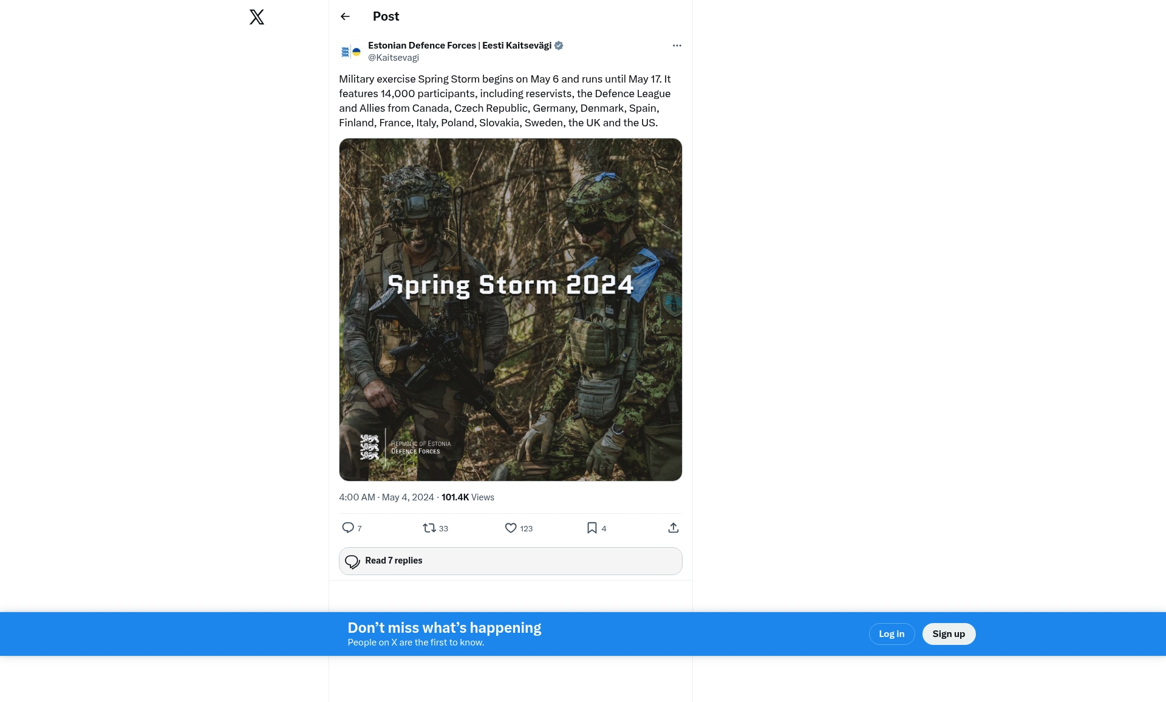
Task: Open the Spring Storm 2024 image
Action: (x=510, y=309)
